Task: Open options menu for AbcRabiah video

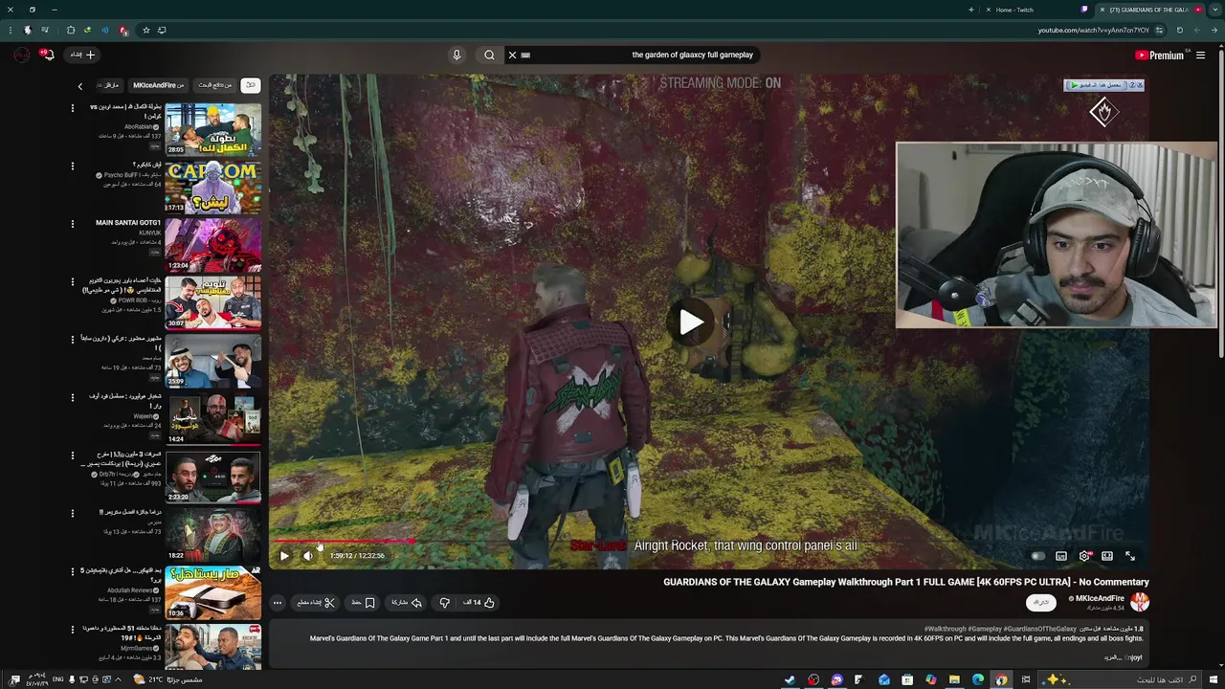Action: [72, 108]
